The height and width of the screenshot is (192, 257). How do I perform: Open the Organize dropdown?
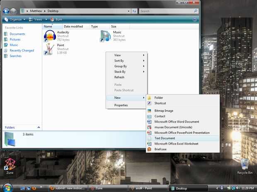click(15, 19)
